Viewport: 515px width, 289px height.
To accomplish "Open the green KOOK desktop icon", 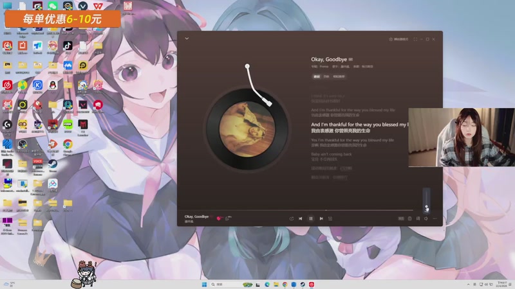I will (x=68, y=125).
